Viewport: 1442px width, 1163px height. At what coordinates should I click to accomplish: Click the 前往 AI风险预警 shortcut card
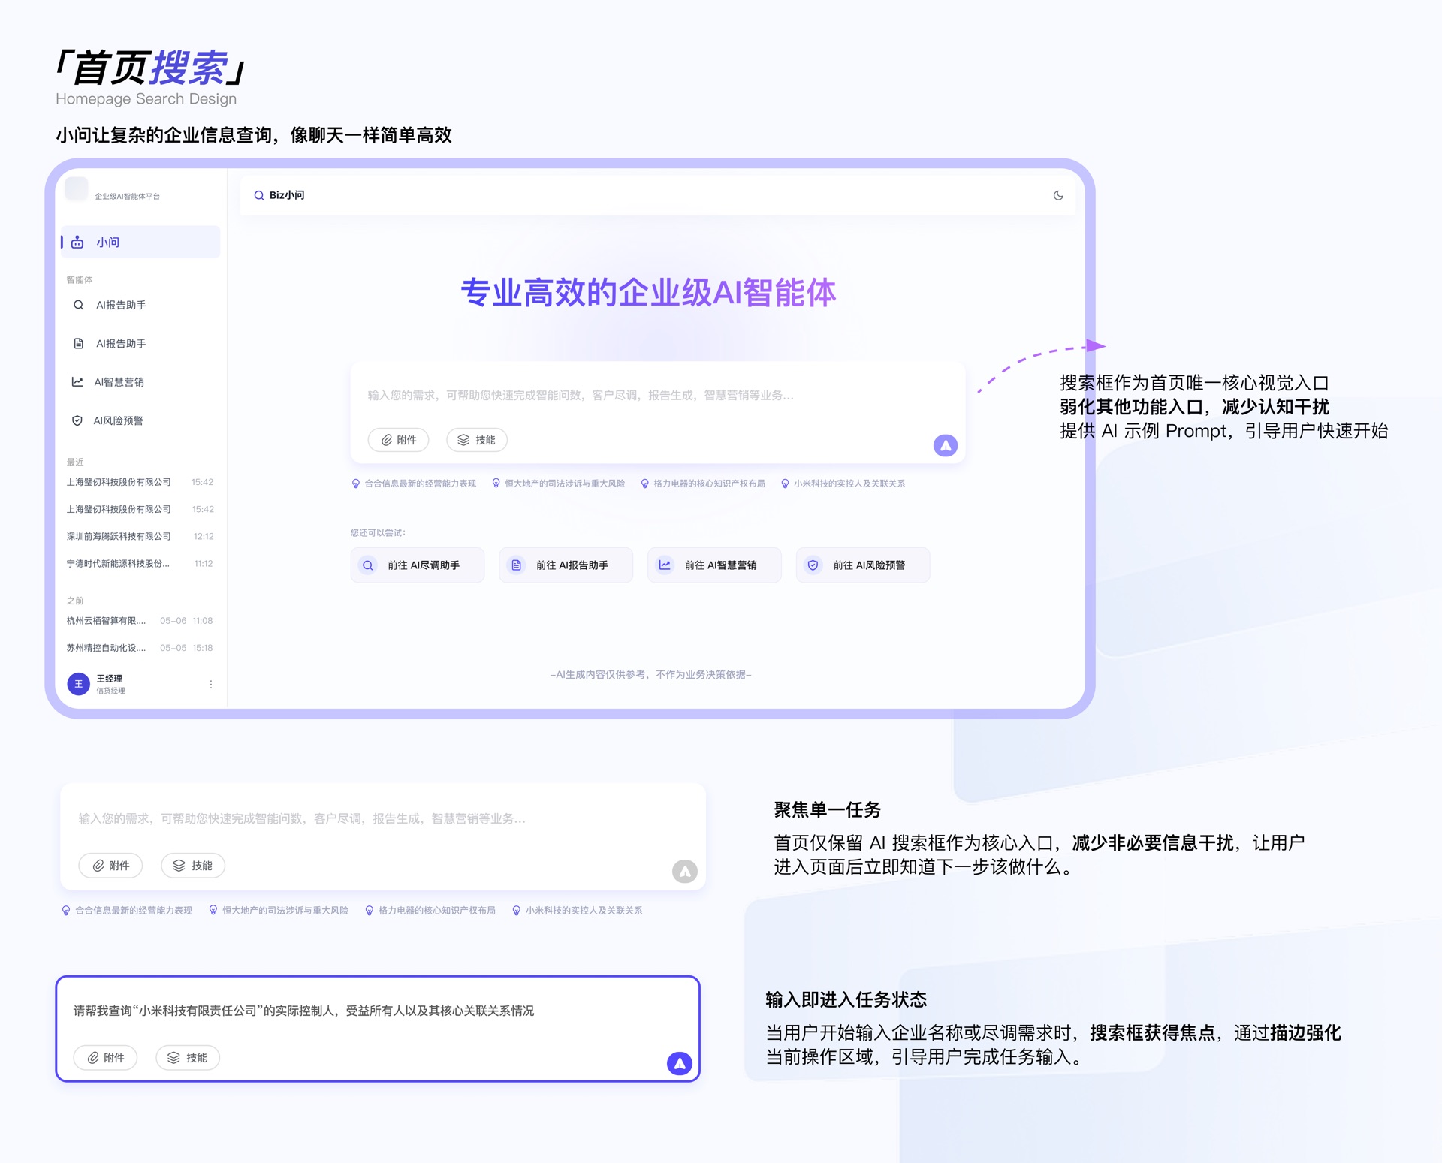pos(863,565)
